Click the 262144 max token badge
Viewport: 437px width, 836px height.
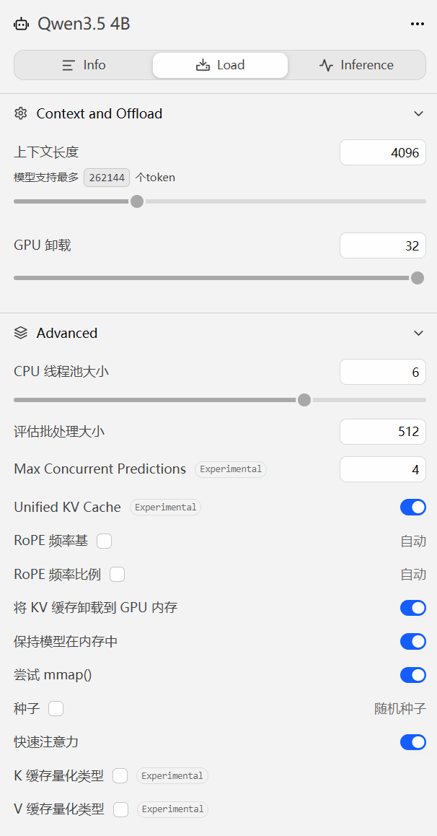coord(107,178)
